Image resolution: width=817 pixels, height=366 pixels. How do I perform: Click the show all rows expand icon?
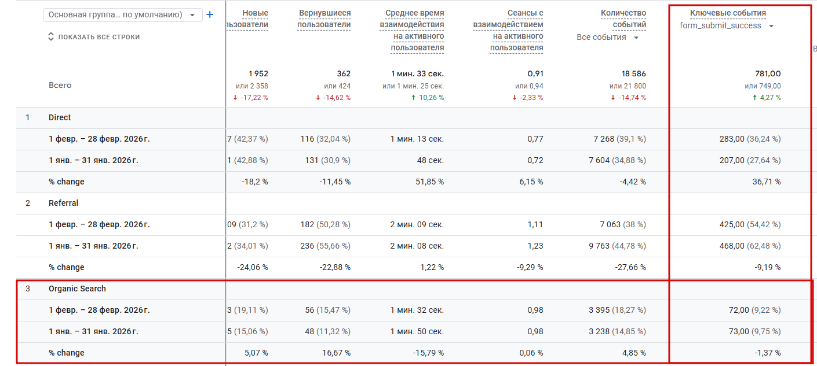51,37
